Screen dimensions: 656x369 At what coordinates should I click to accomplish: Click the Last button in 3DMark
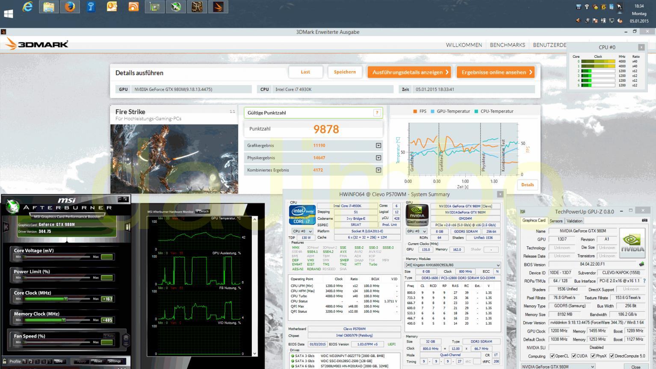[305, 72]
